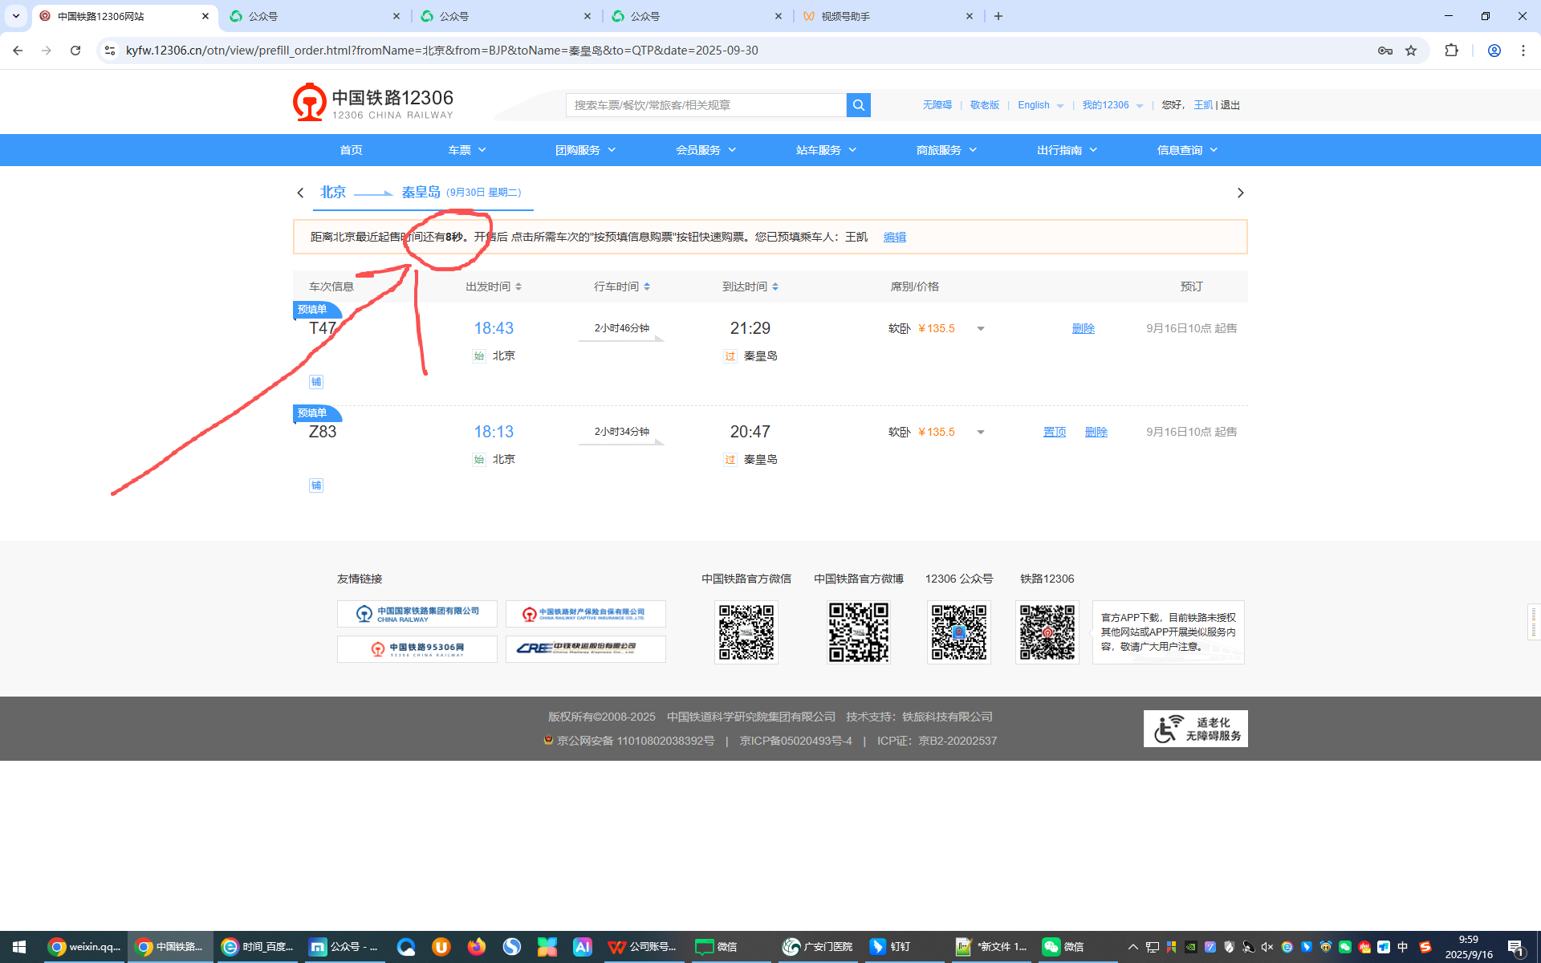The height and width of the screenshot is (963, 1541).
Task: Go back using the browser back arrow
Action: 18,51
